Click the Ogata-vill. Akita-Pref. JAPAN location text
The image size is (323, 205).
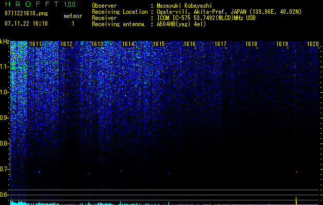point(229,12)
